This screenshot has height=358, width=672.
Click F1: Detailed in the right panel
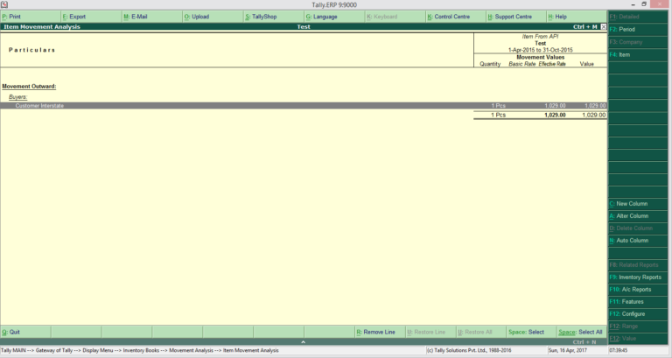pos(638,17)
